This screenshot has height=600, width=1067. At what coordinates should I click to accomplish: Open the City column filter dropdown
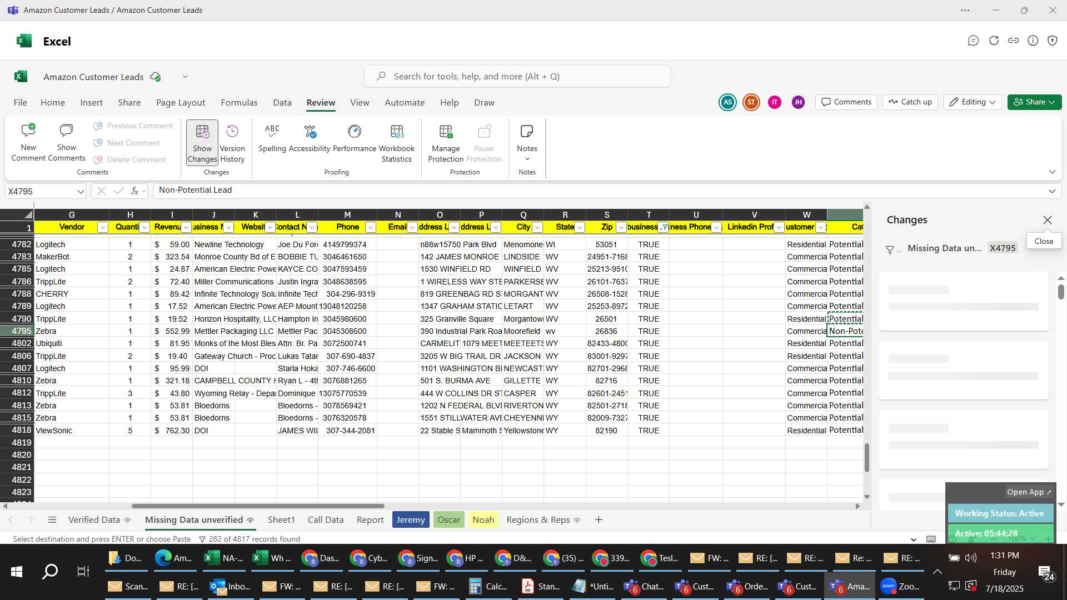click(537, 227)
